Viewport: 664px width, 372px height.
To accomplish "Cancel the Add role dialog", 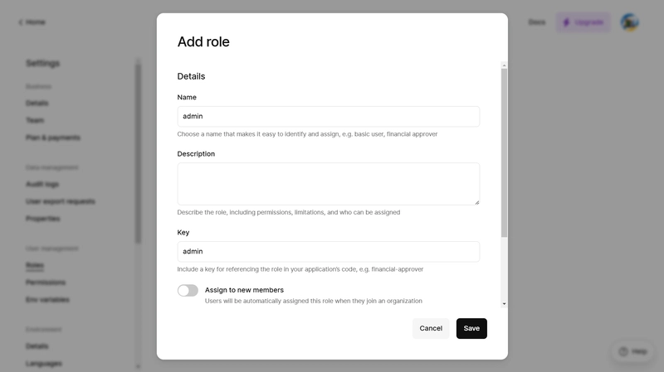I will pos(431,328).
